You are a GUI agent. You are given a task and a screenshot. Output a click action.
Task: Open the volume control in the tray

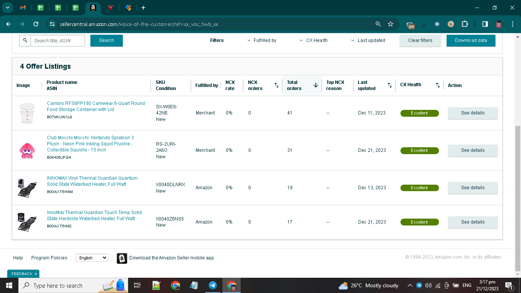click(428, 285)
